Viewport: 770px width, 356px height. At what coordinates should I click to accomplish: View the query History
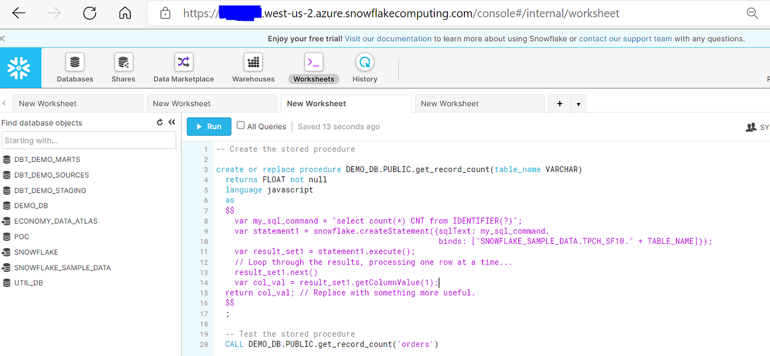pos(364,67)
